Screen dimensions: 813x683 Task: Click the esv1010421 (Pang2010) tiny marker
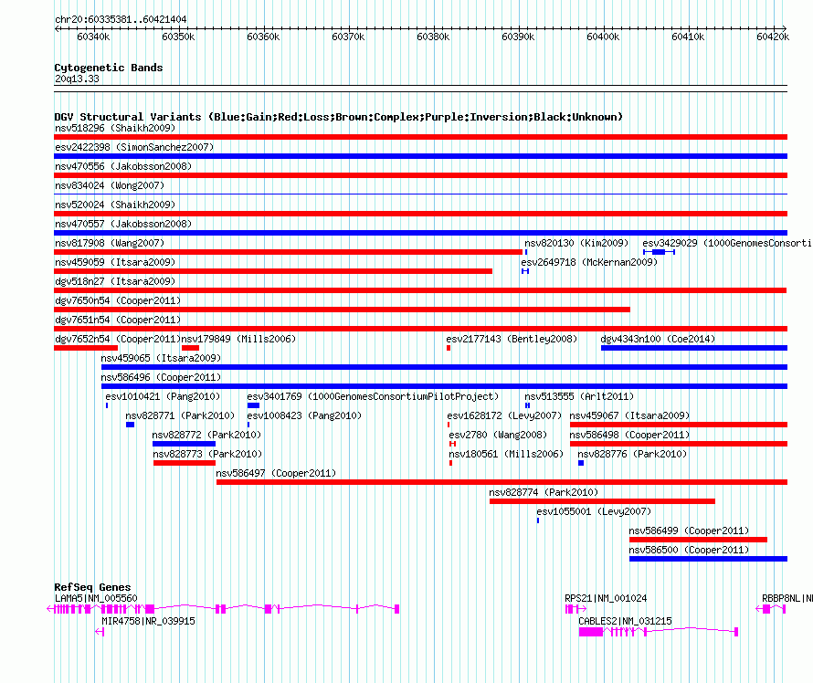107,405
